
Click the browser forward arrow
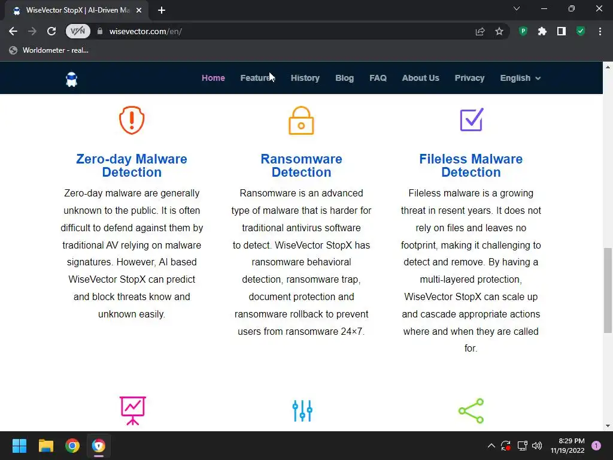click(x=32, y=31)
